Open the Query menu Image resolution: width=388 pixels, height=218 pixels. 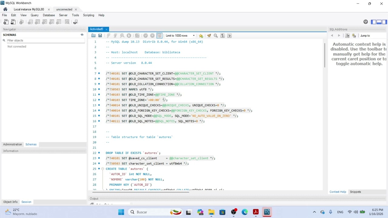pos(35,15)
